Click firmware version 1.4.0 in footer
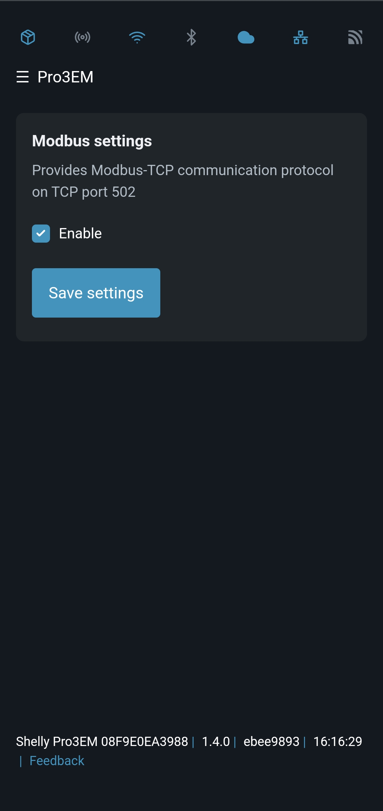The image size is (383, 811). tap(216, 741)
